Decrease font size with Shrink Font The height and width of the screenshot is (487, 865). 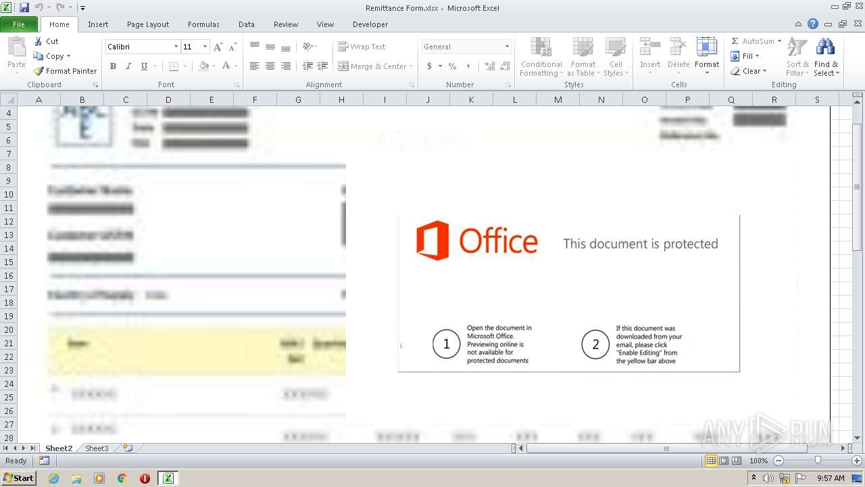(x=232, y=47)
